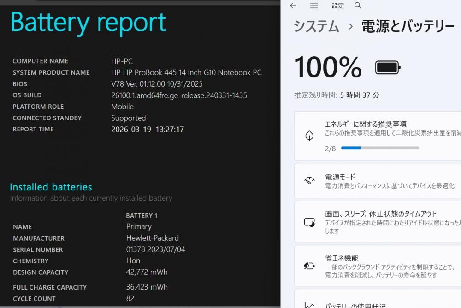Click the LIon chemistry value
461x308 pixels.
pos(133,261)
